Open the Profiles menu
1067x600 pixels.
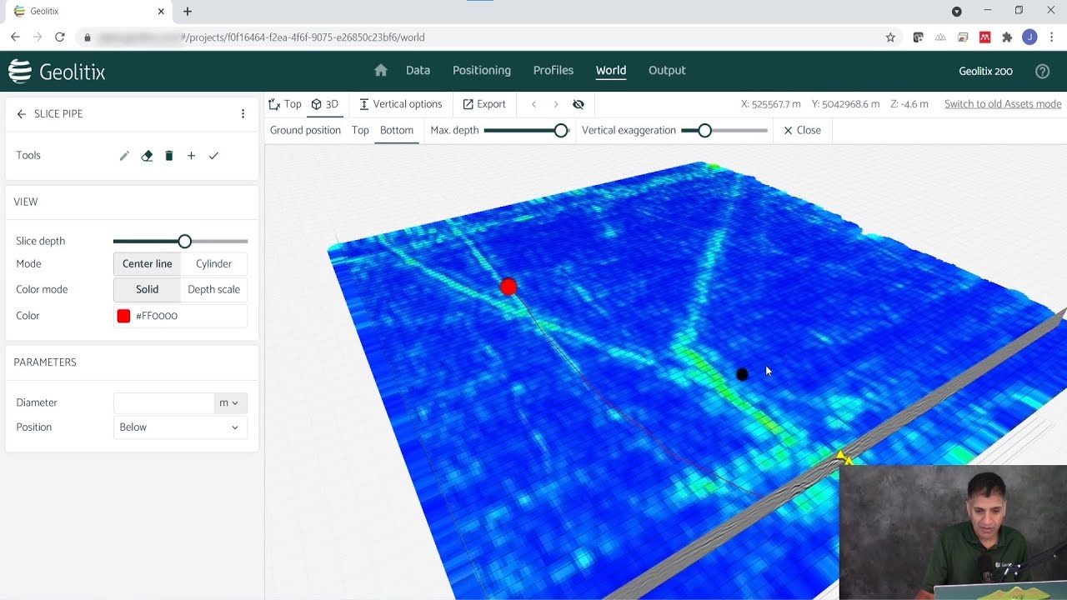pos(554,71)
